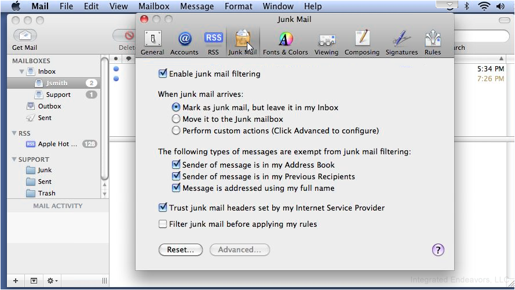Open the Rules preferences pane
This screenshot has width=515, height=290.
pos(433,43)
